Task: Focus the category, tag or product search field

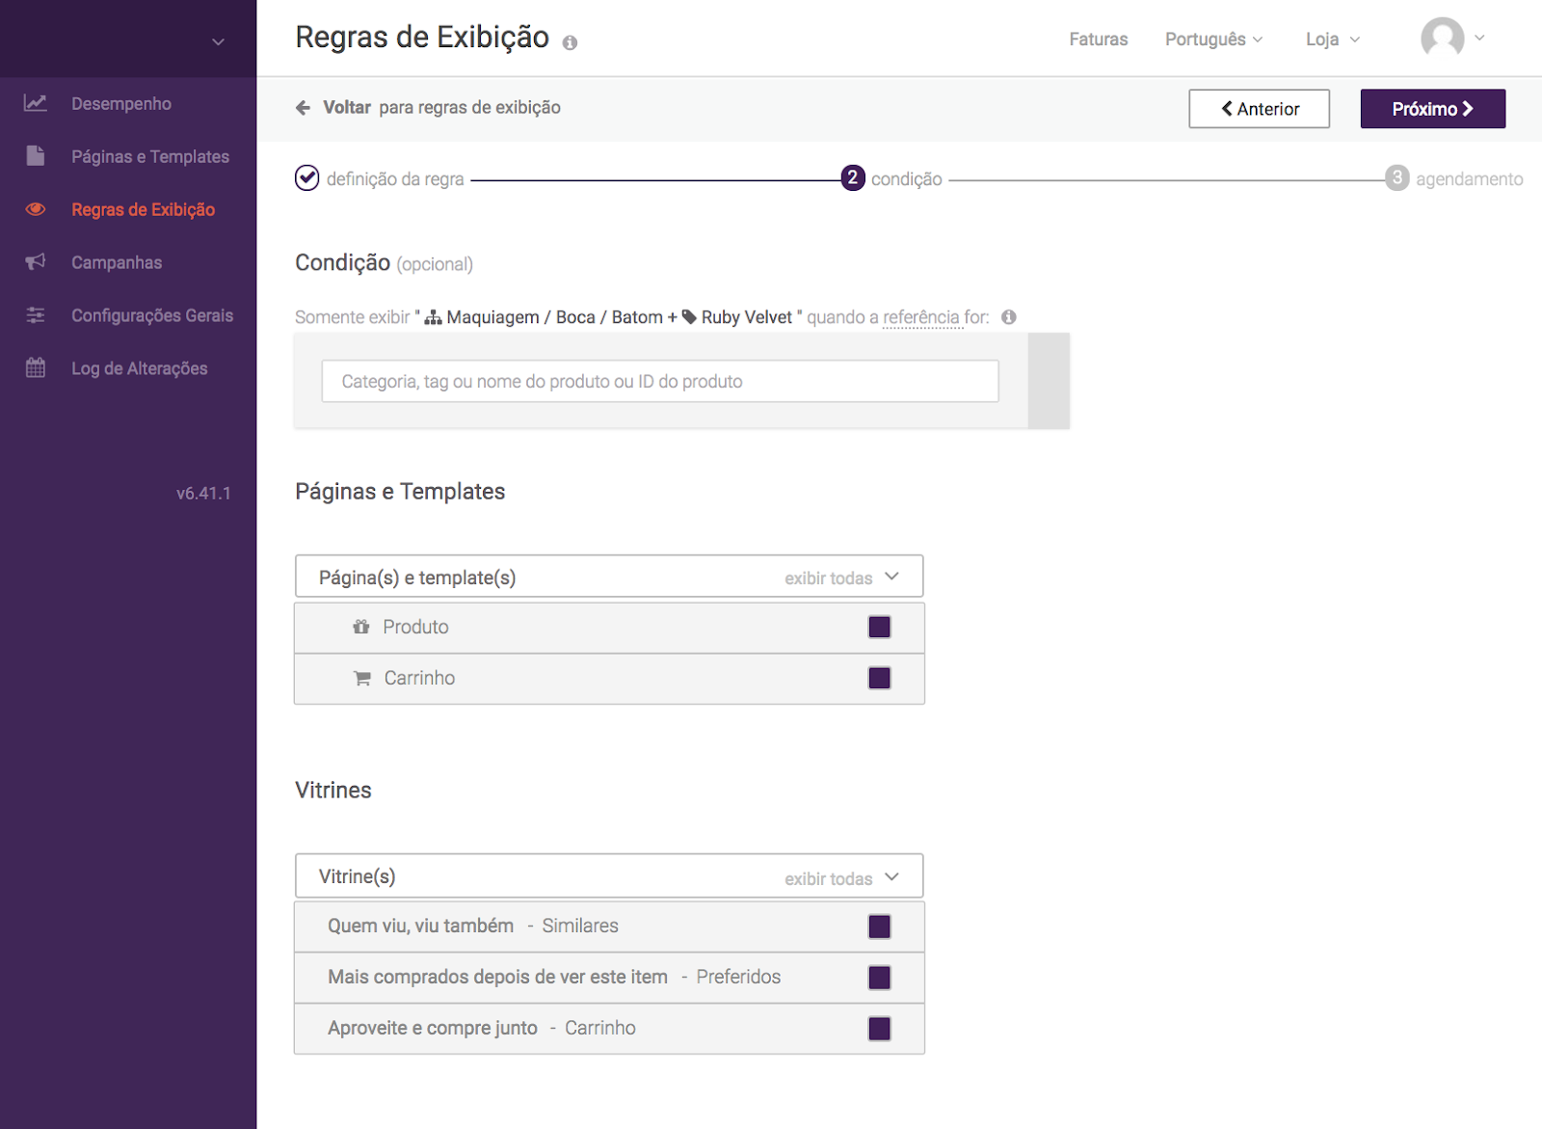Action: point(660,382)
